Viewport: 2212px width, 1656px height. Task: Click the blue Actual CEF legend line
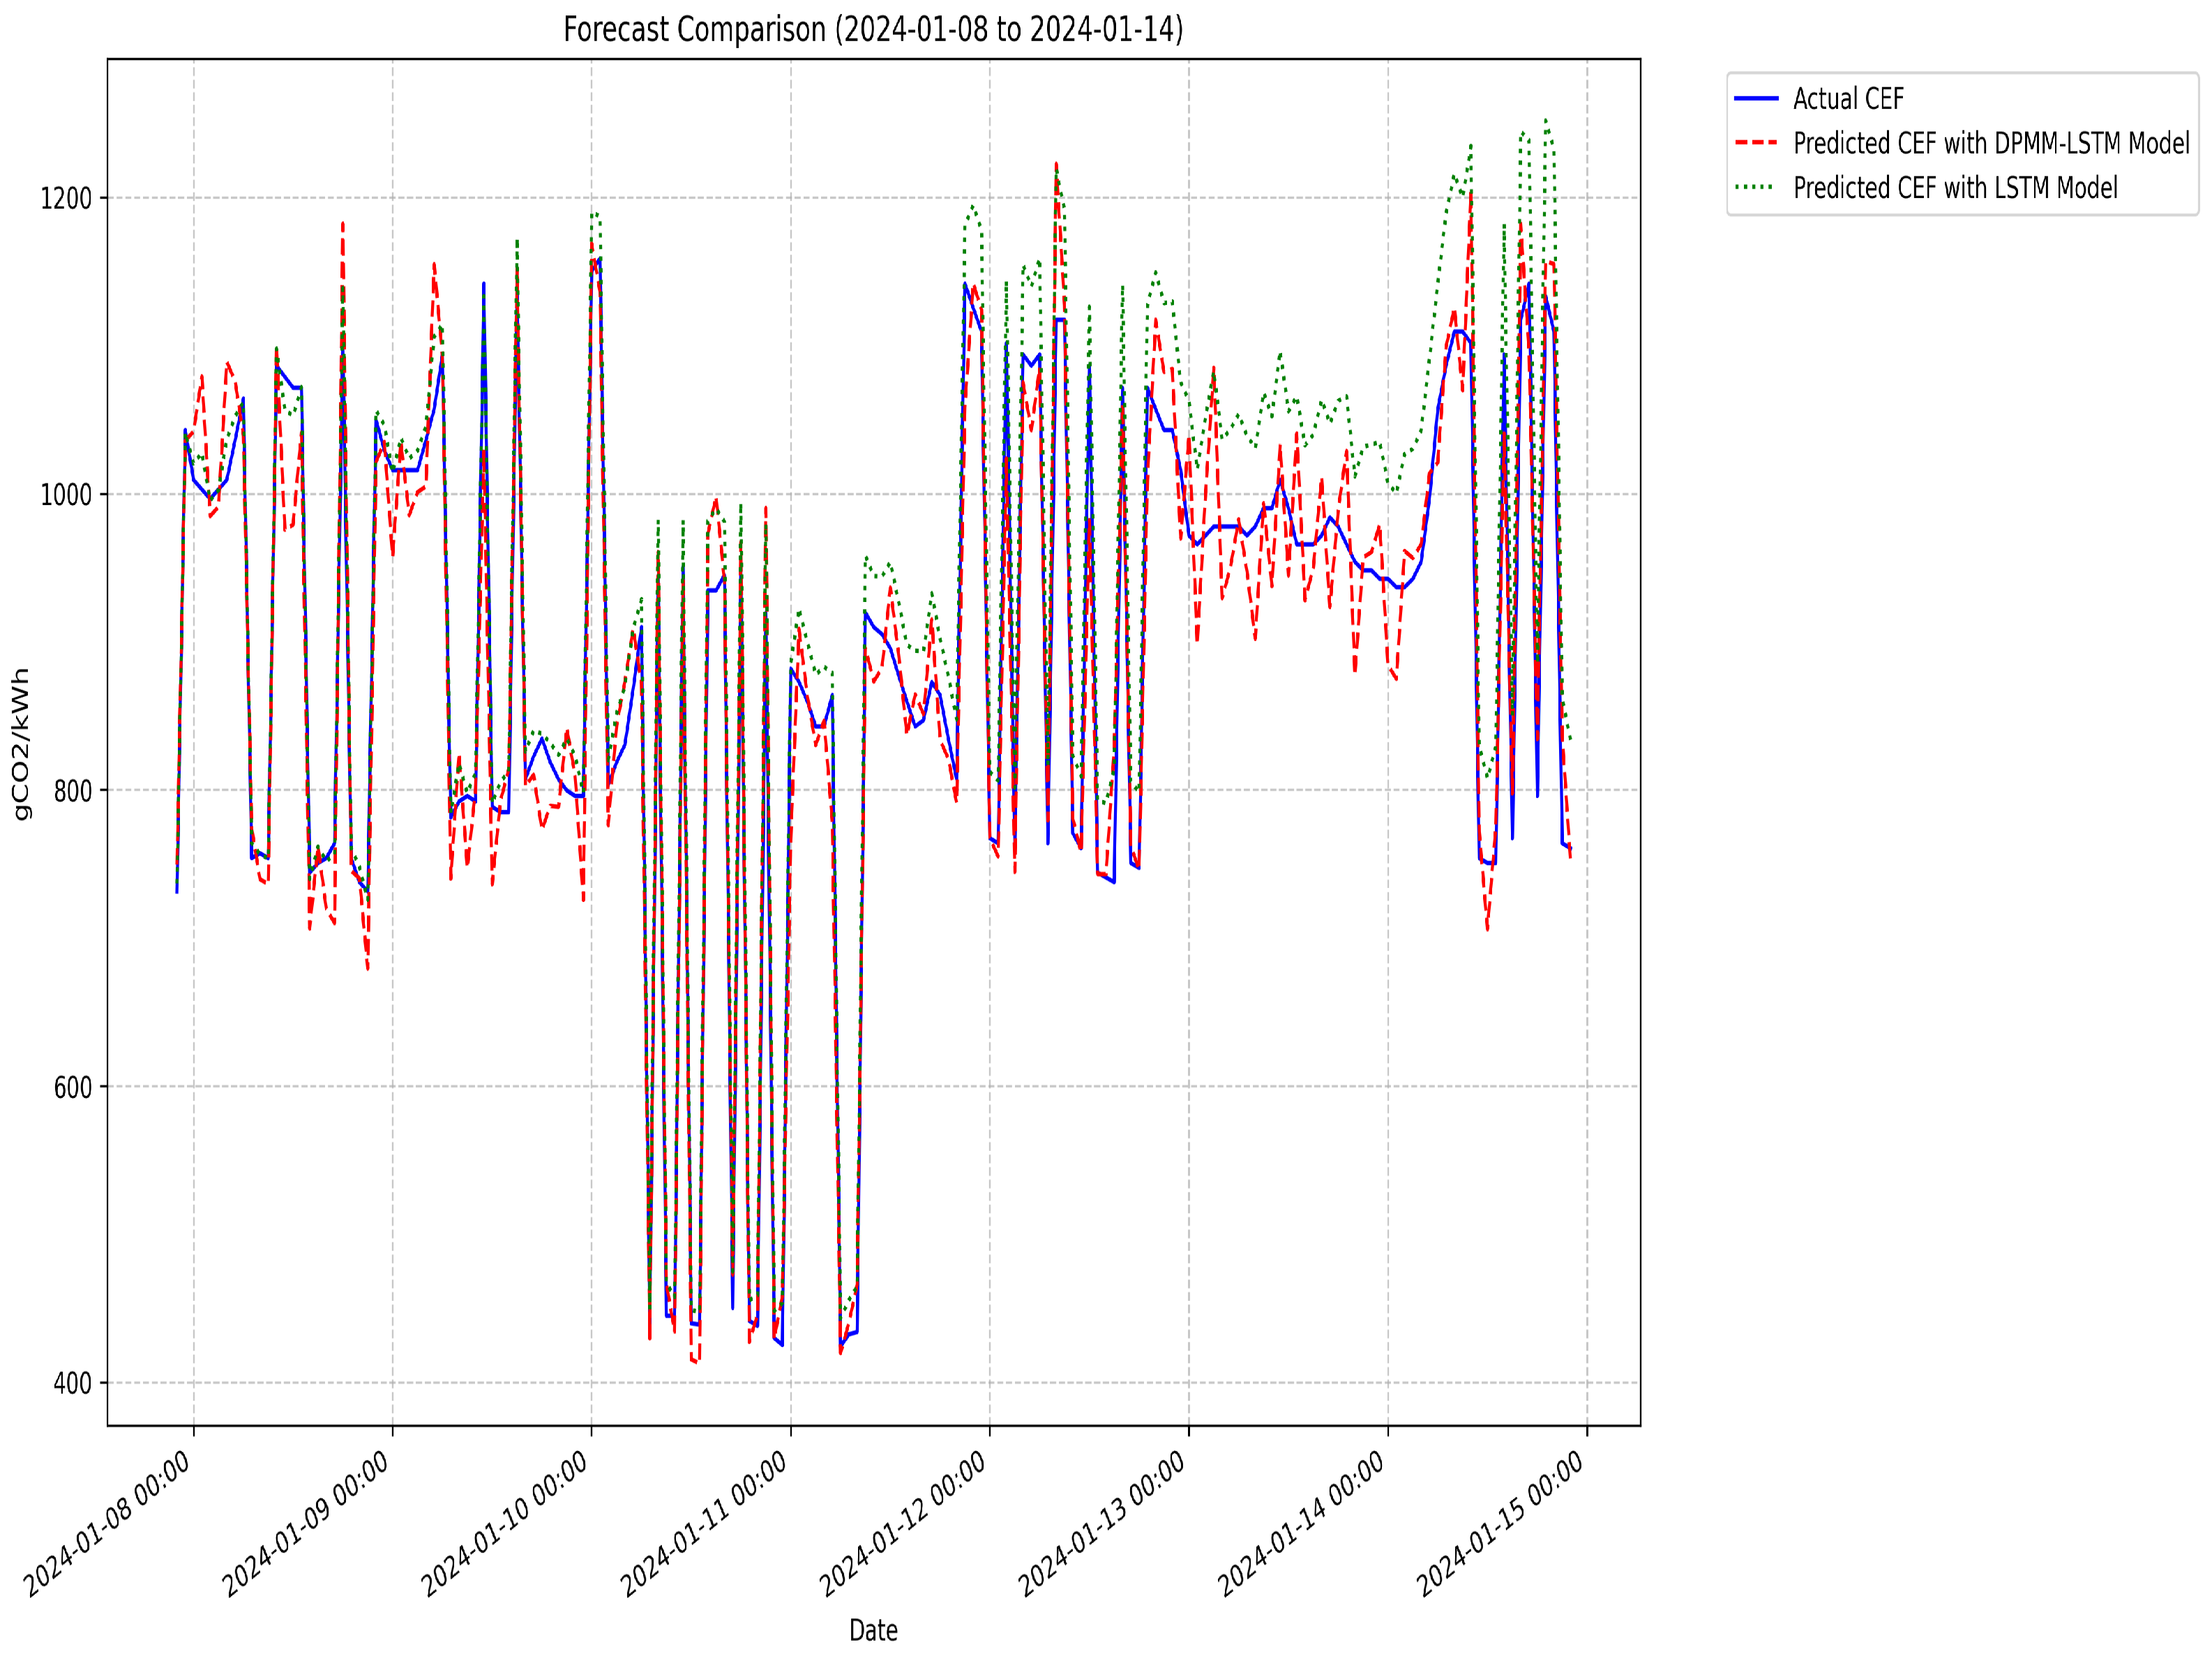tap(1756, 99)
